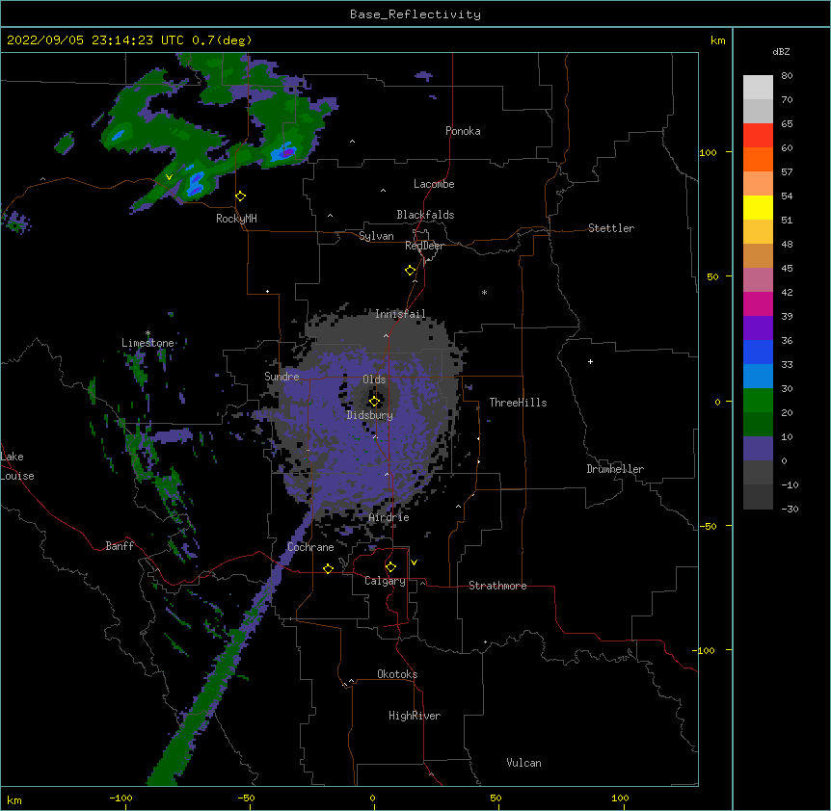
Task: Click the yellow 54 dBZ legend swatch
Action: tap(758, 207)
